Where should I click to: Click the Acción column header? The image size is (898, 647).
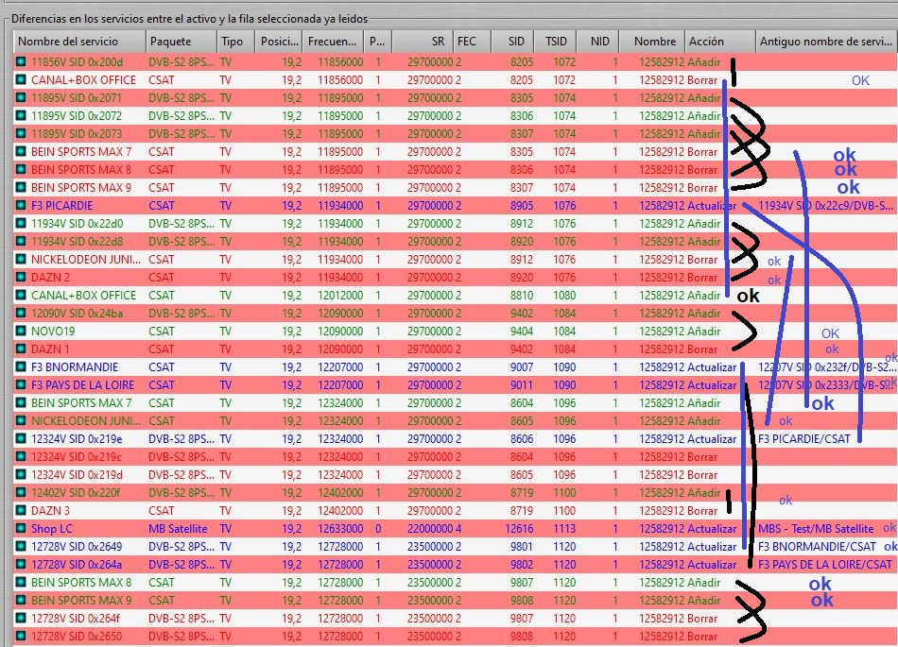pos(720,42)
